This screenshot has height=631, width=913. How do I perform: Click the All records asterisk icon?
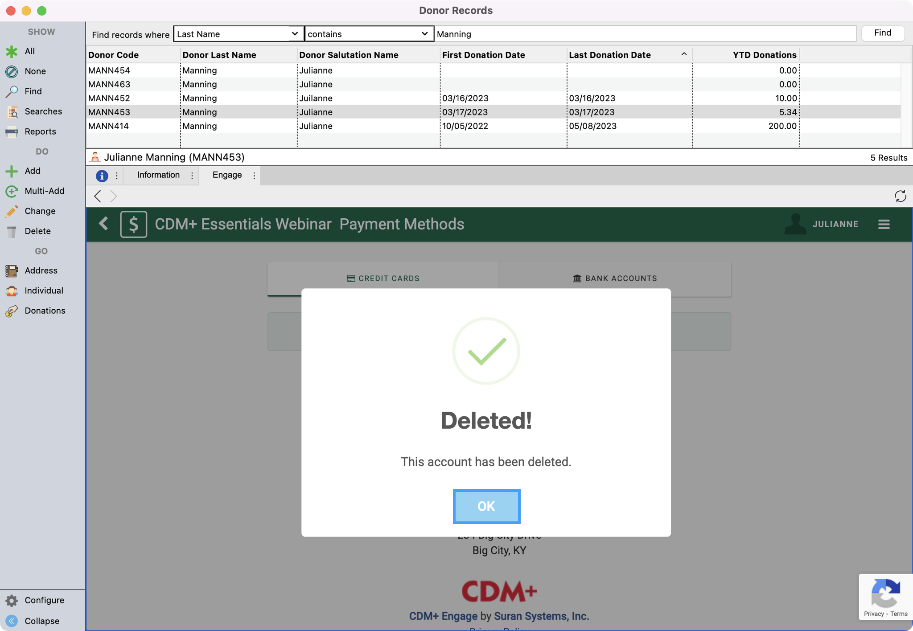[12, 51]
